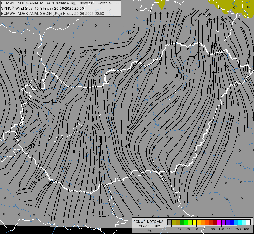This screenshot has width=254, height=234.
Task: Click the legend scale value 400
Action: click(246, 229)
